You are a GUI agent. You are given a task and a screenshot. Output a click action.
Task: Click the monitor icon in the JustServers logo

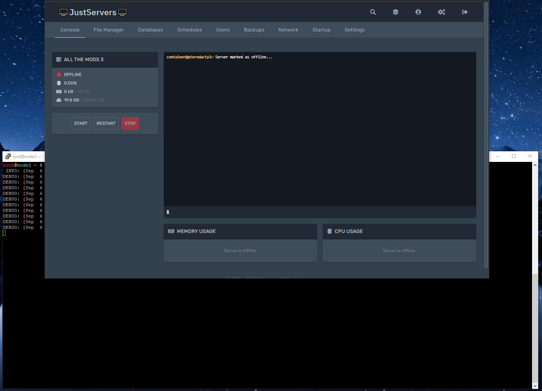[63, 12]
